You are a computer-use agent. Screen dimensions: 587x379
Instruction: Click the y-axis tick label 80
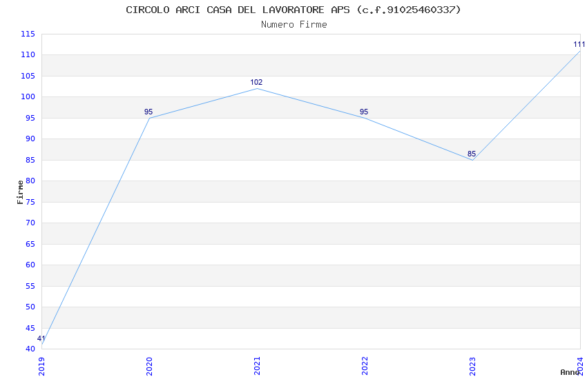coord(30,181)
